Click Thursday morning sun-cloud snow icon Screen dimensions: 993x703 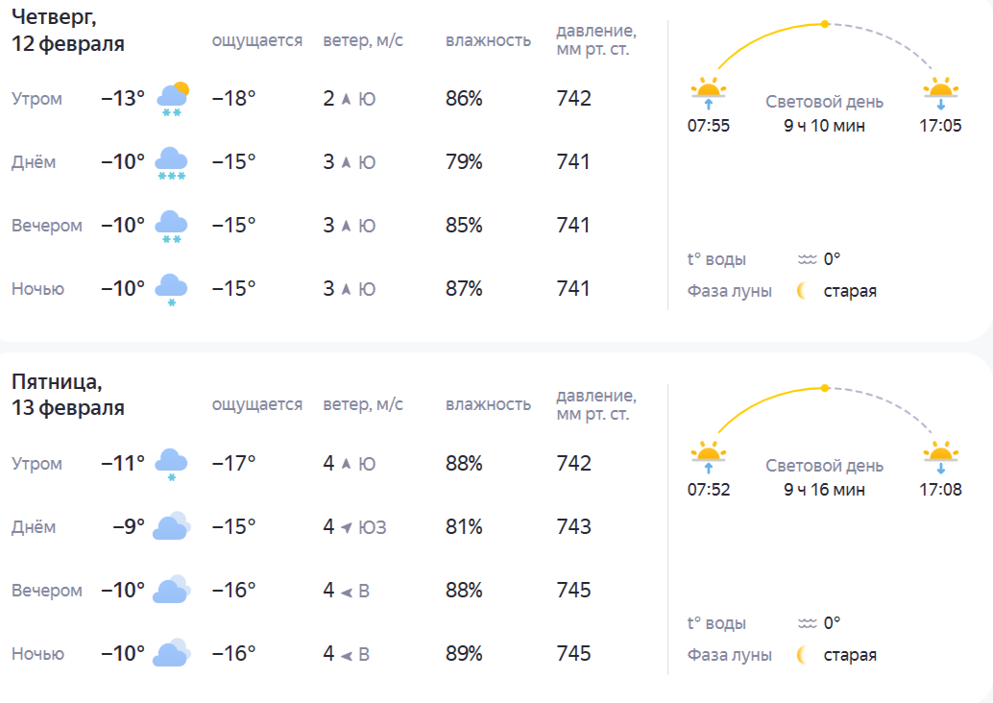(173, 99)
